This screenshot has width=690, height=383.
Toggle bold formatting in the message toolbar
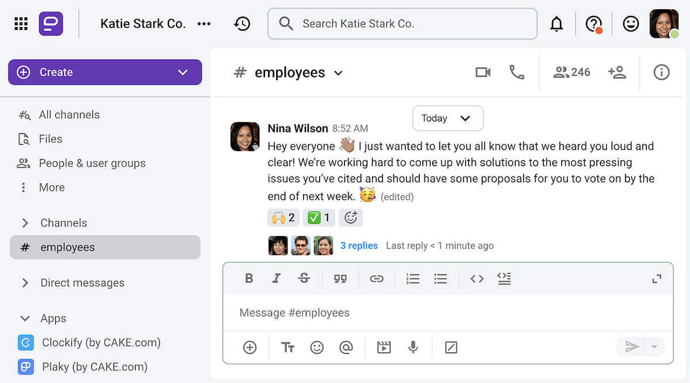pyautogui.click(x=249, y=278)
